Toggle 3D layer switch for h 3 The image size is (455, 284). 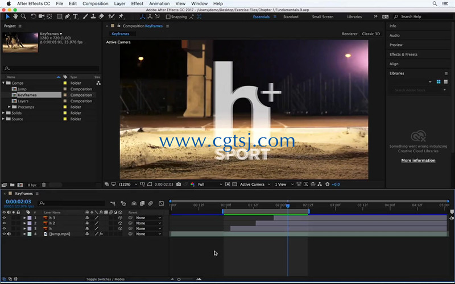coord(120,218)
